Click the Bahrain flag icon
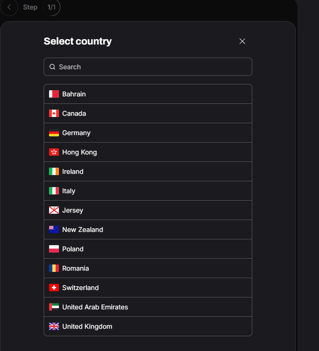319x351 pixels. click(x=54, y=94)
